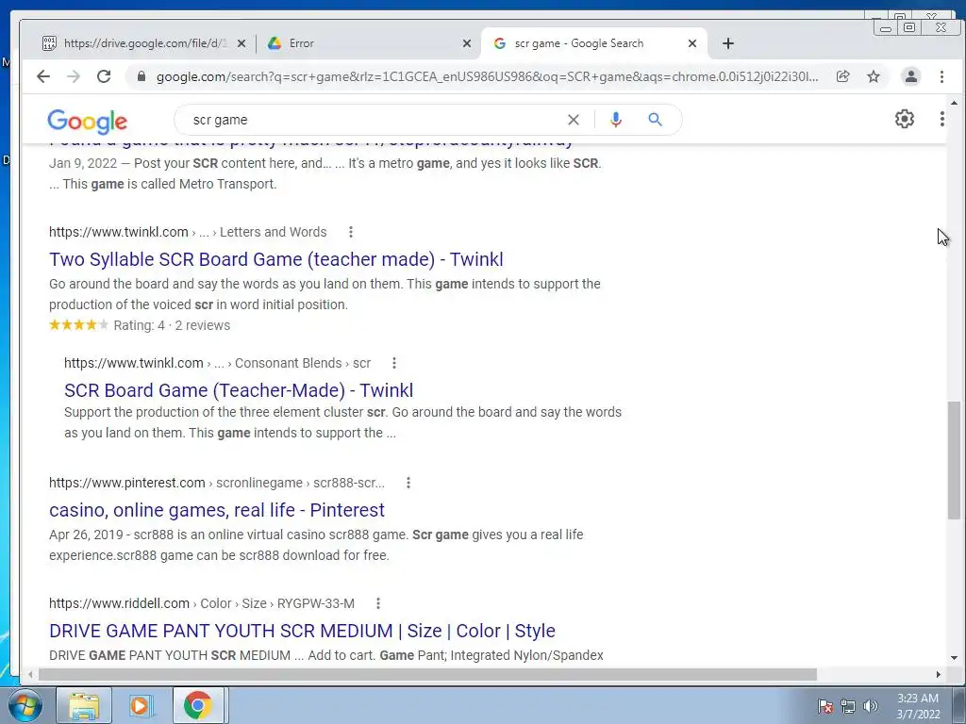Viewport: 966px width, 724px height.
Task: Click the riddell.com Color Size breadcrumb
Action: click(202, 603)
